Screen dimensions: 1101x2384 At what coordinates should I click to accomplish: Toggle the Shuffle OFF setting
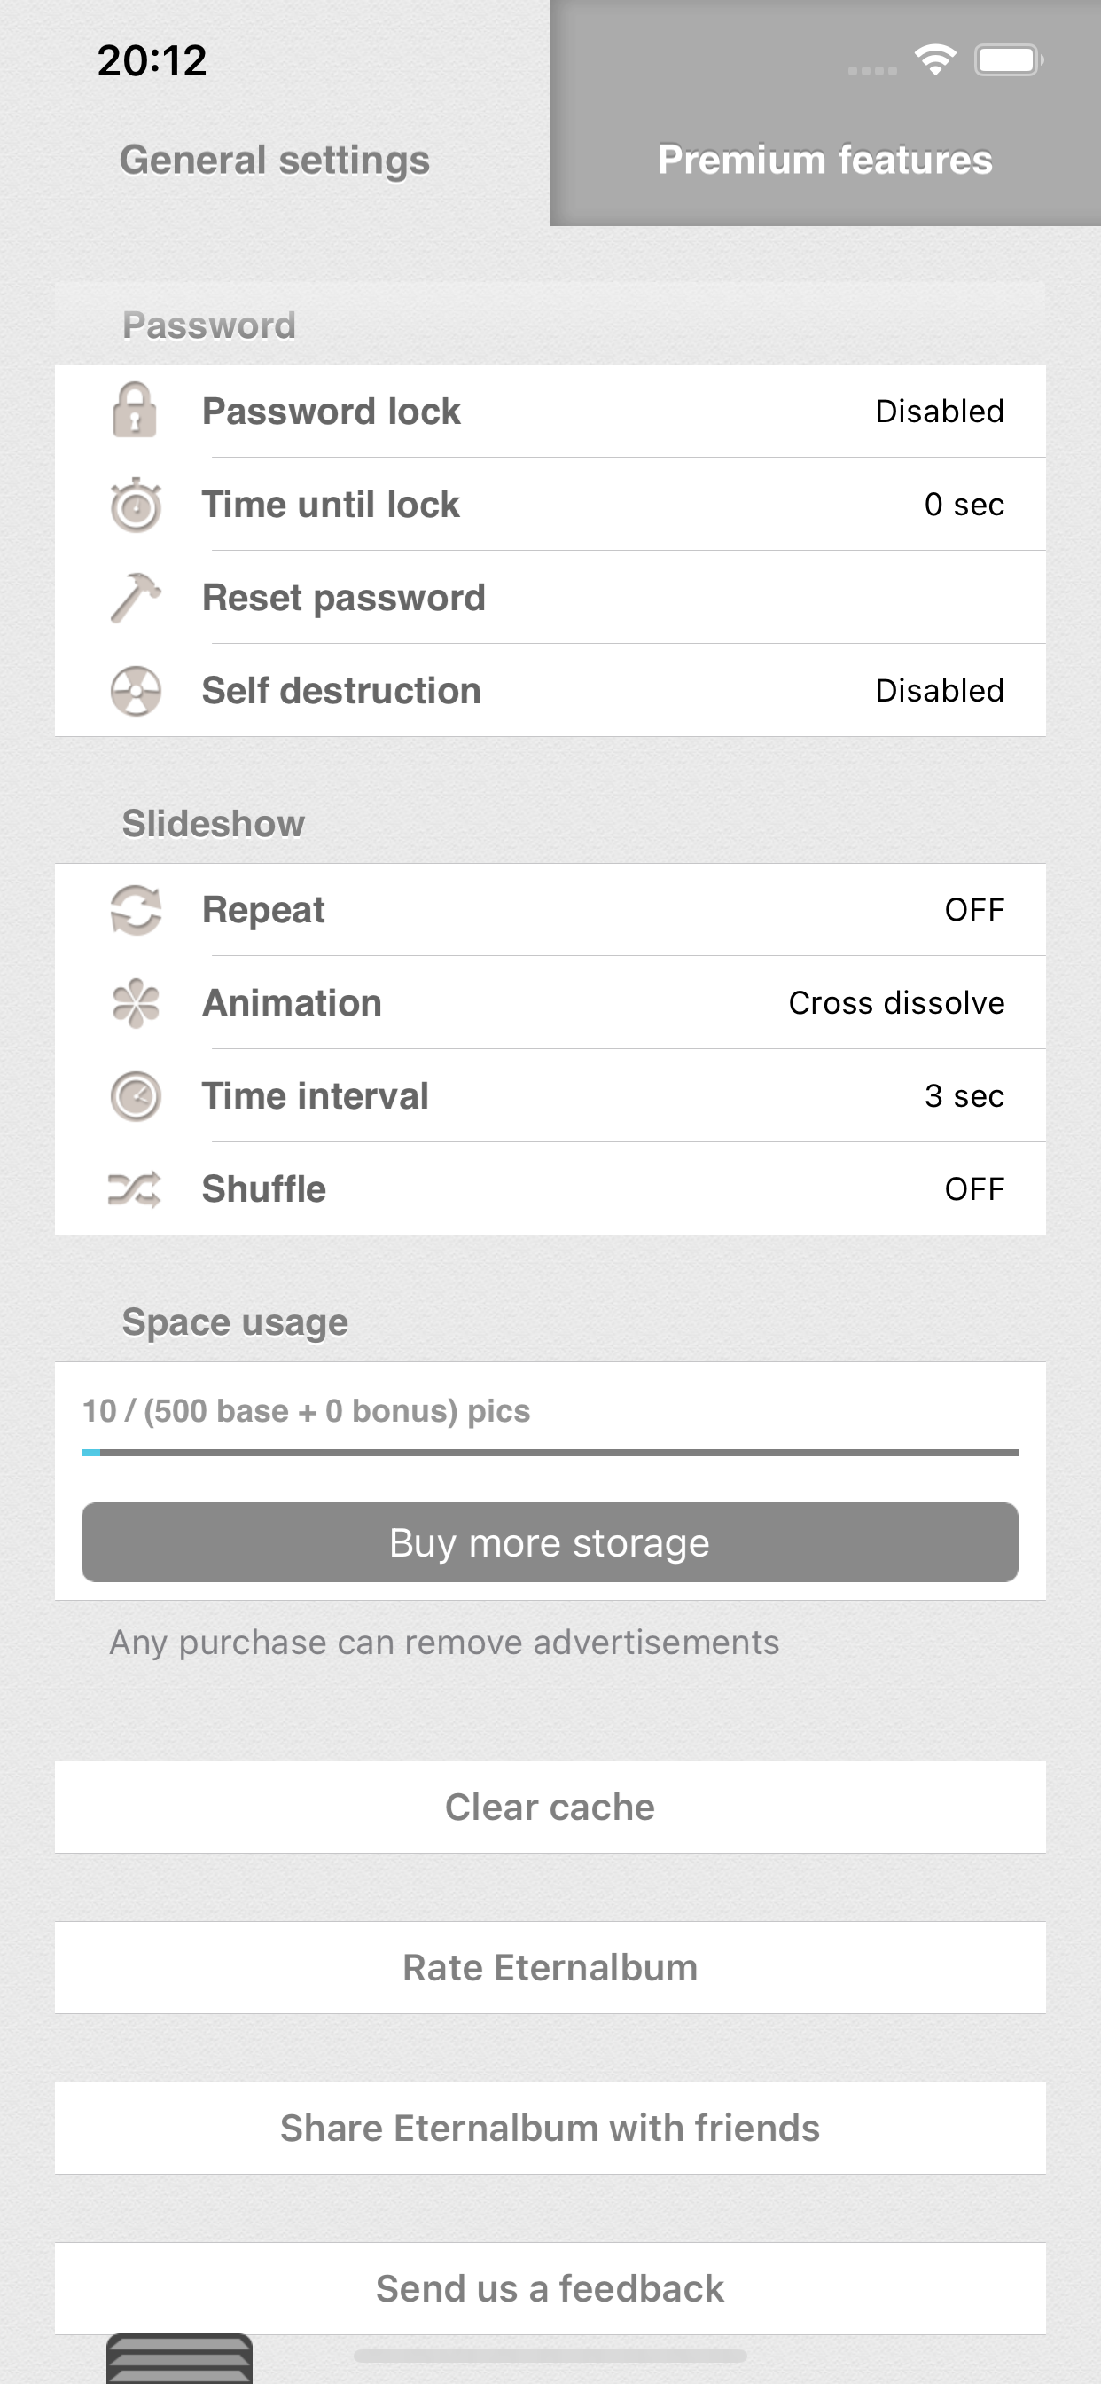[x=974, y=1189]
